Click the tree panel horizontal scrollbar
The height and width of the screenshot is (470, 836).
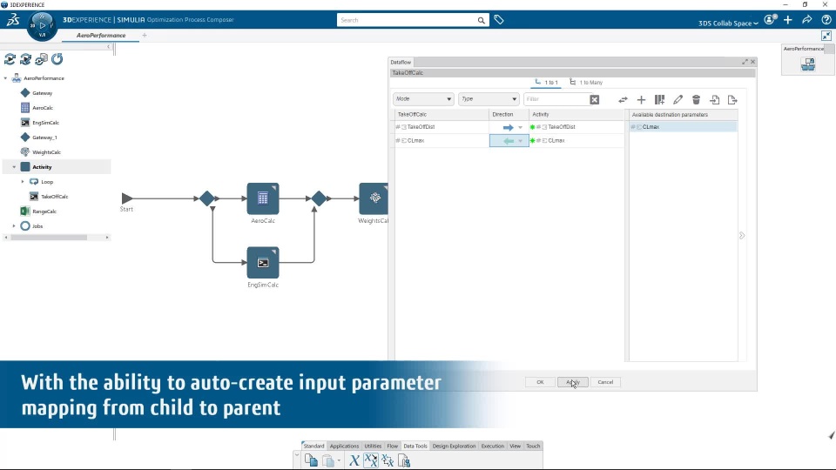coord(49,238)
